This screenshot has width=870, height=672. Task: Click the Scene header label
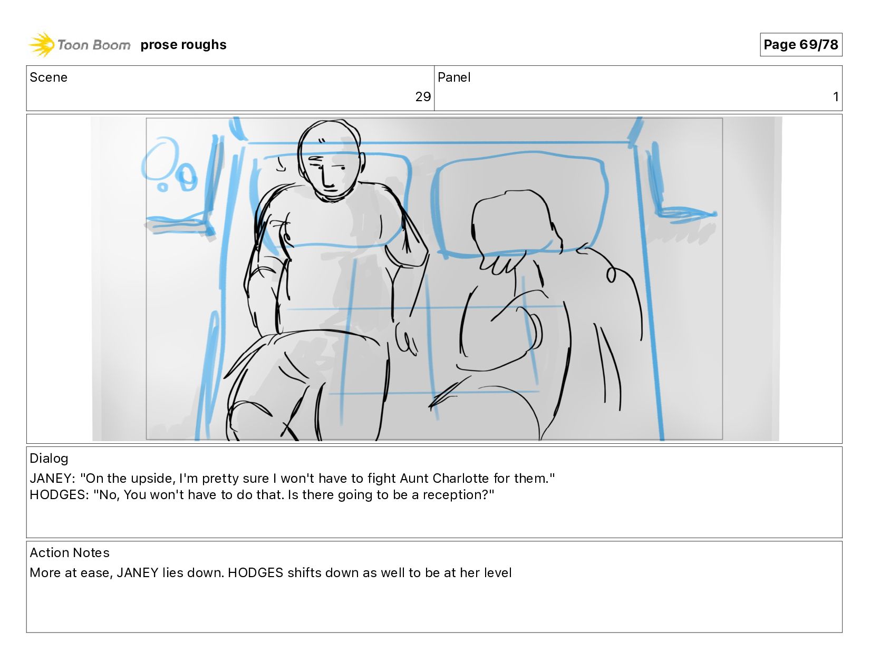(49, 77)
